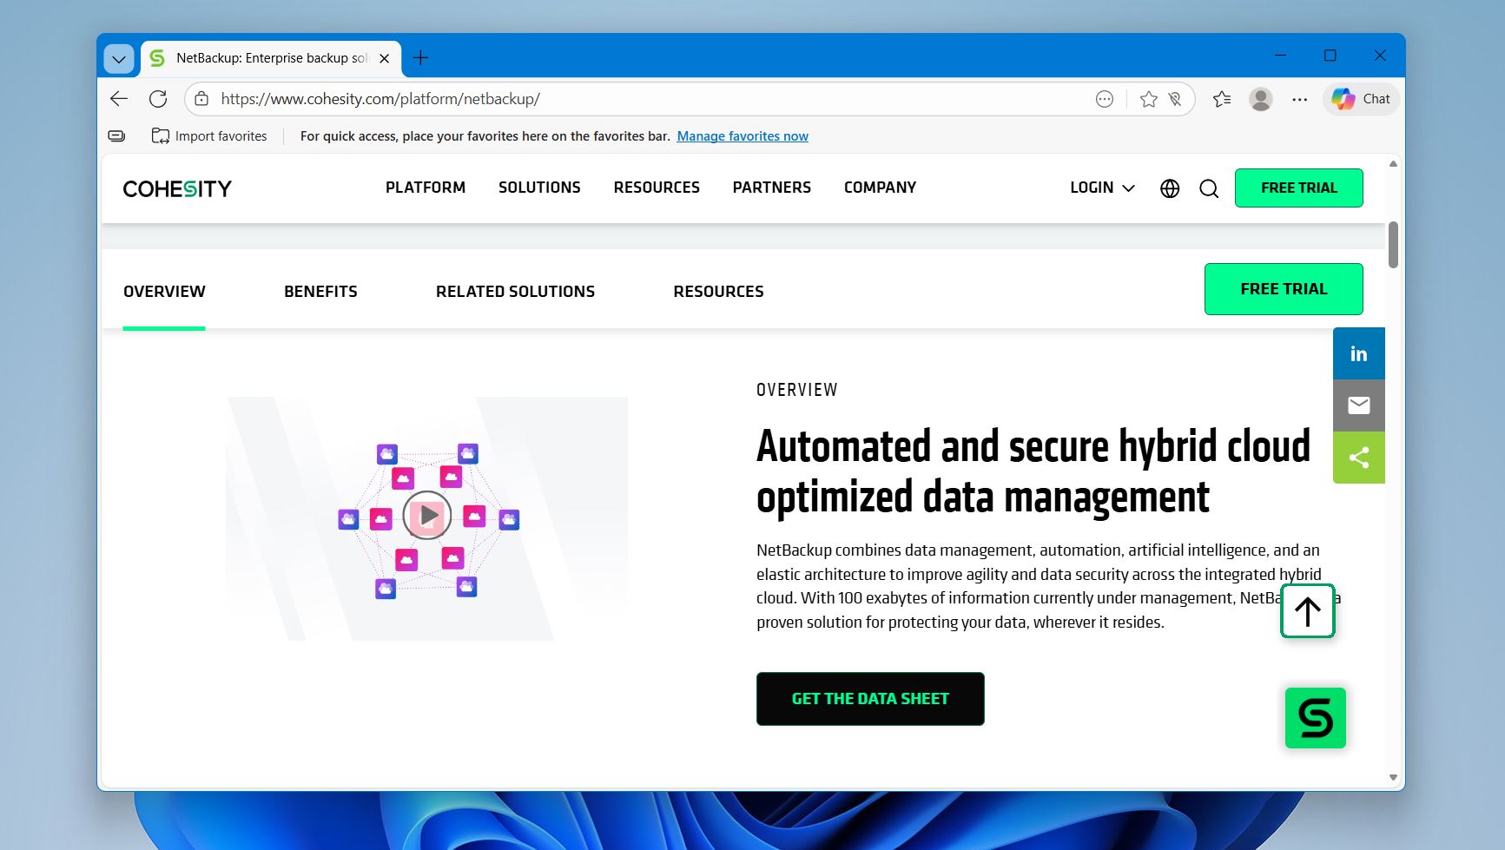Add the page to browser favorites
This screenshot has height=850, width=1505.
tap(1148, 99)
